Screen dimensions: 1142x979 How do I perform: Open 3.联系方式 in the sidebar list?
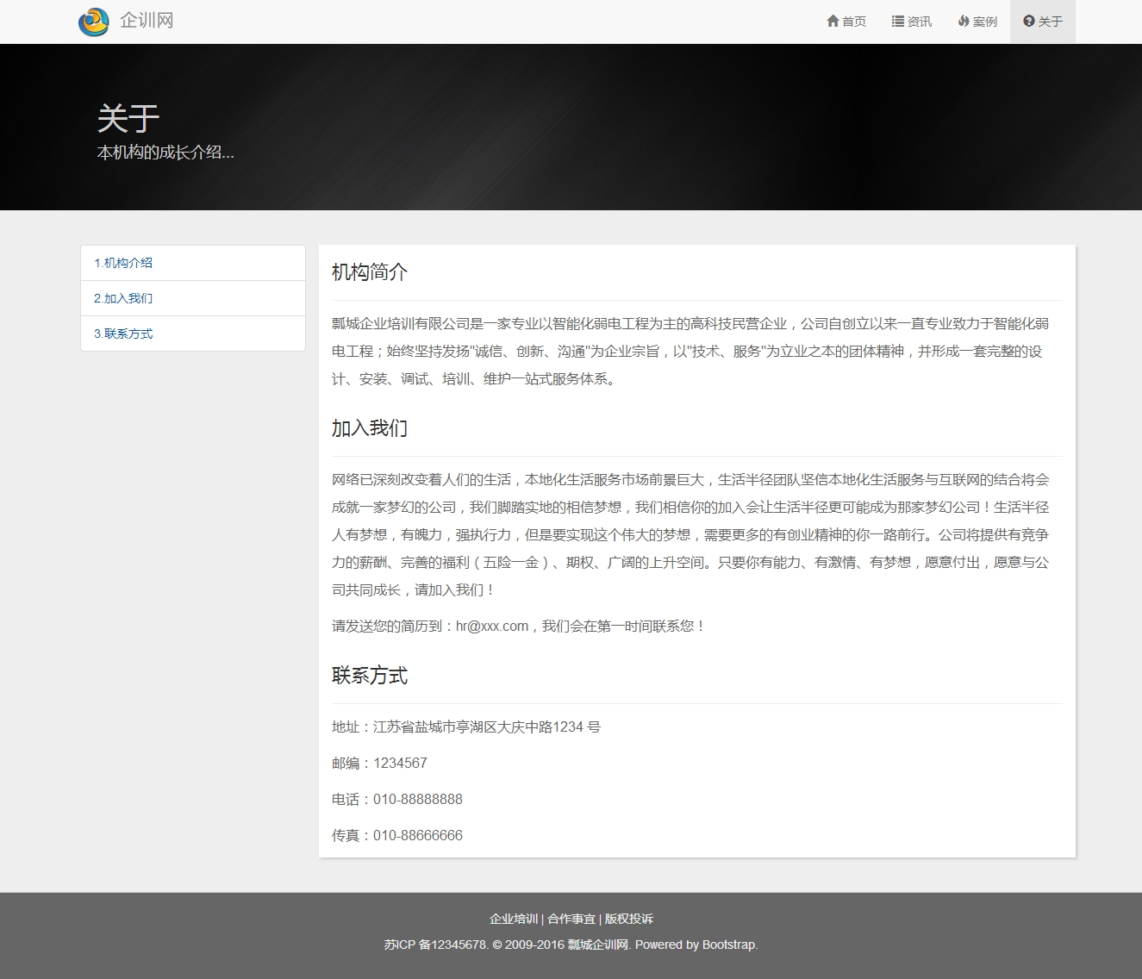(123, 334)
